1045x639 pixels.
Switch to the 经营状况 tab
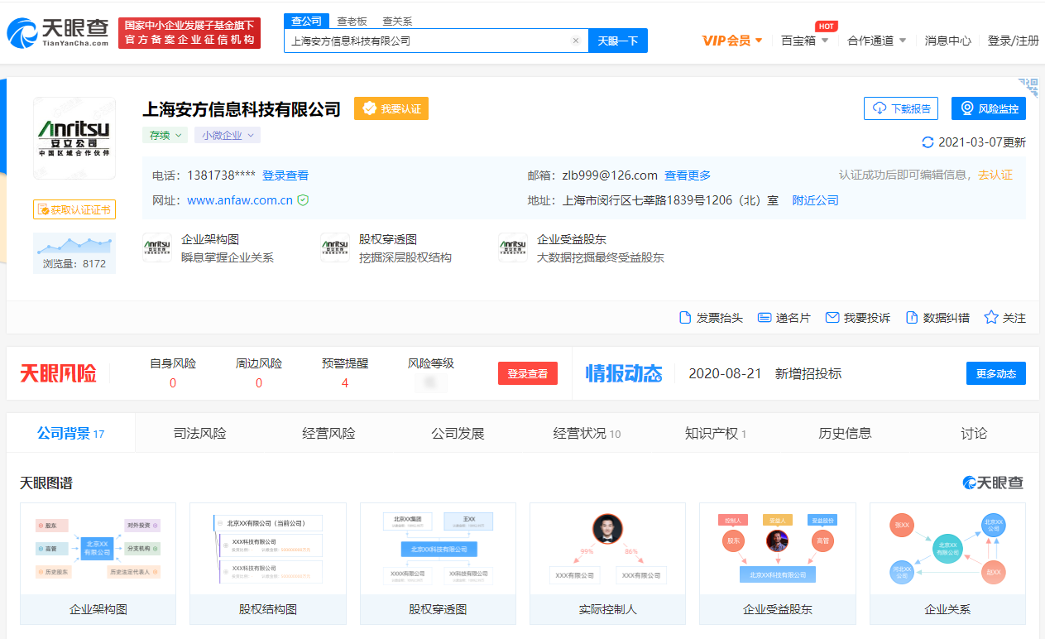[x=587, y=433]
